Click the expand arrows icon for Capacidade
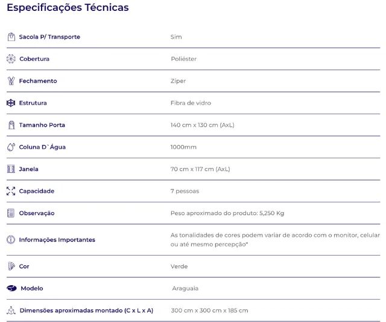 pyautogui.click(x=11, y=191)
